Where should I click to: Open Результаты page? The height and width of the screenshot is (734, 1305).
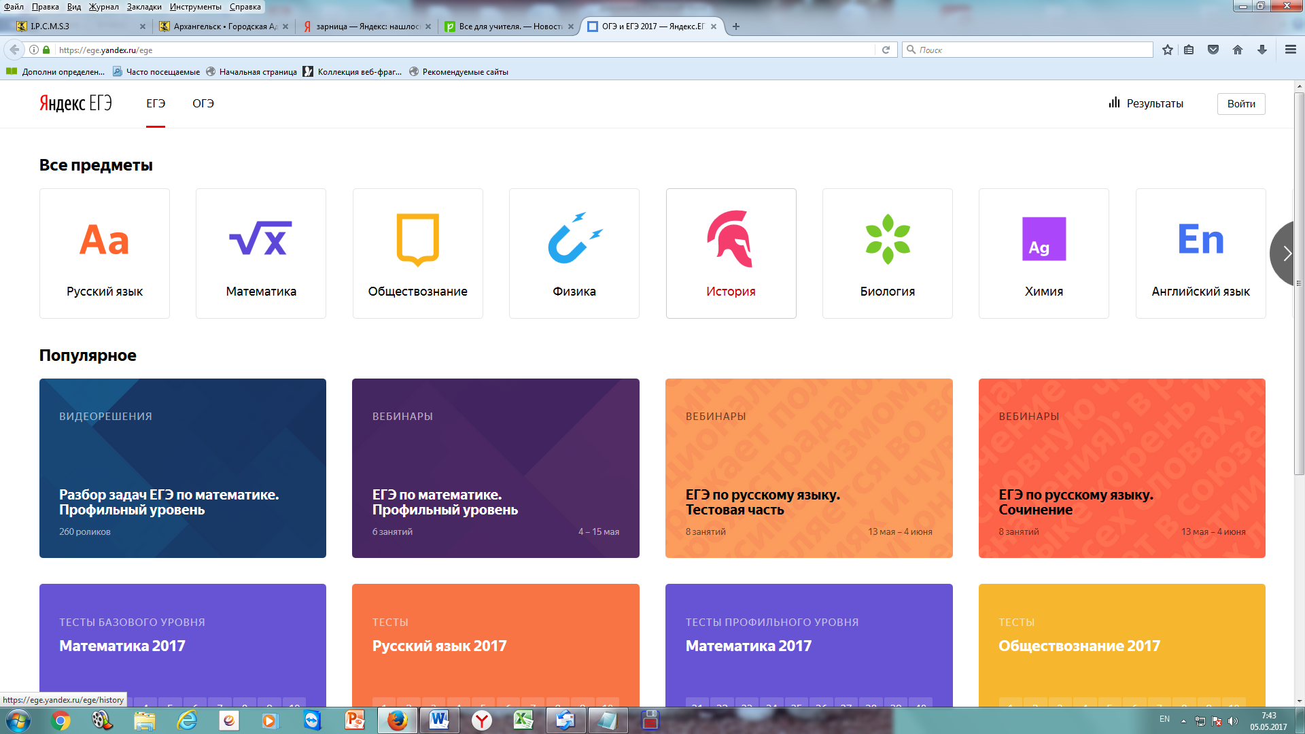coord(1146,103)
